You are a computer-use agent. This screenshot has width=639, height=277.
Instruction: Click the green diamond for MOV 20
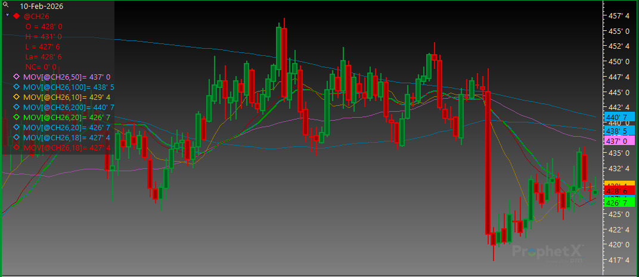pyautogui.click(x=17, y=117)
